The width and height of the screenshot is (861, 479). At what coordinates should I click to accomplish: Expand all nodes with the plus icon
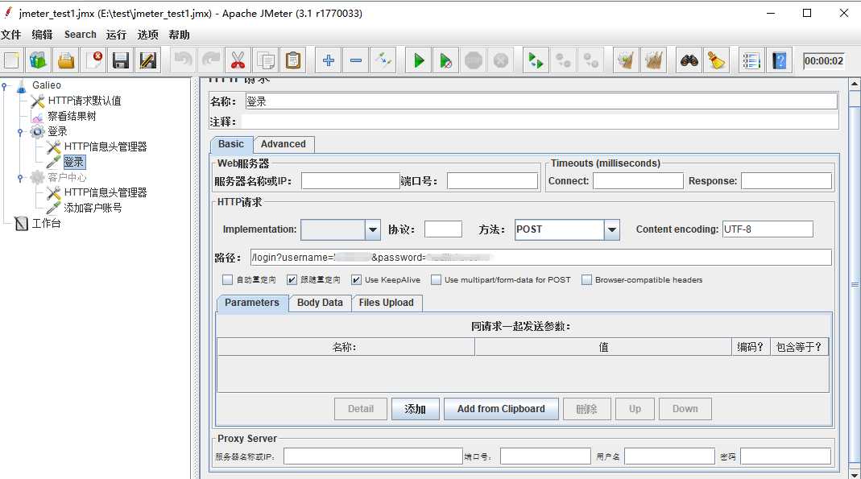pyautogui.click(x=329, y=60)
